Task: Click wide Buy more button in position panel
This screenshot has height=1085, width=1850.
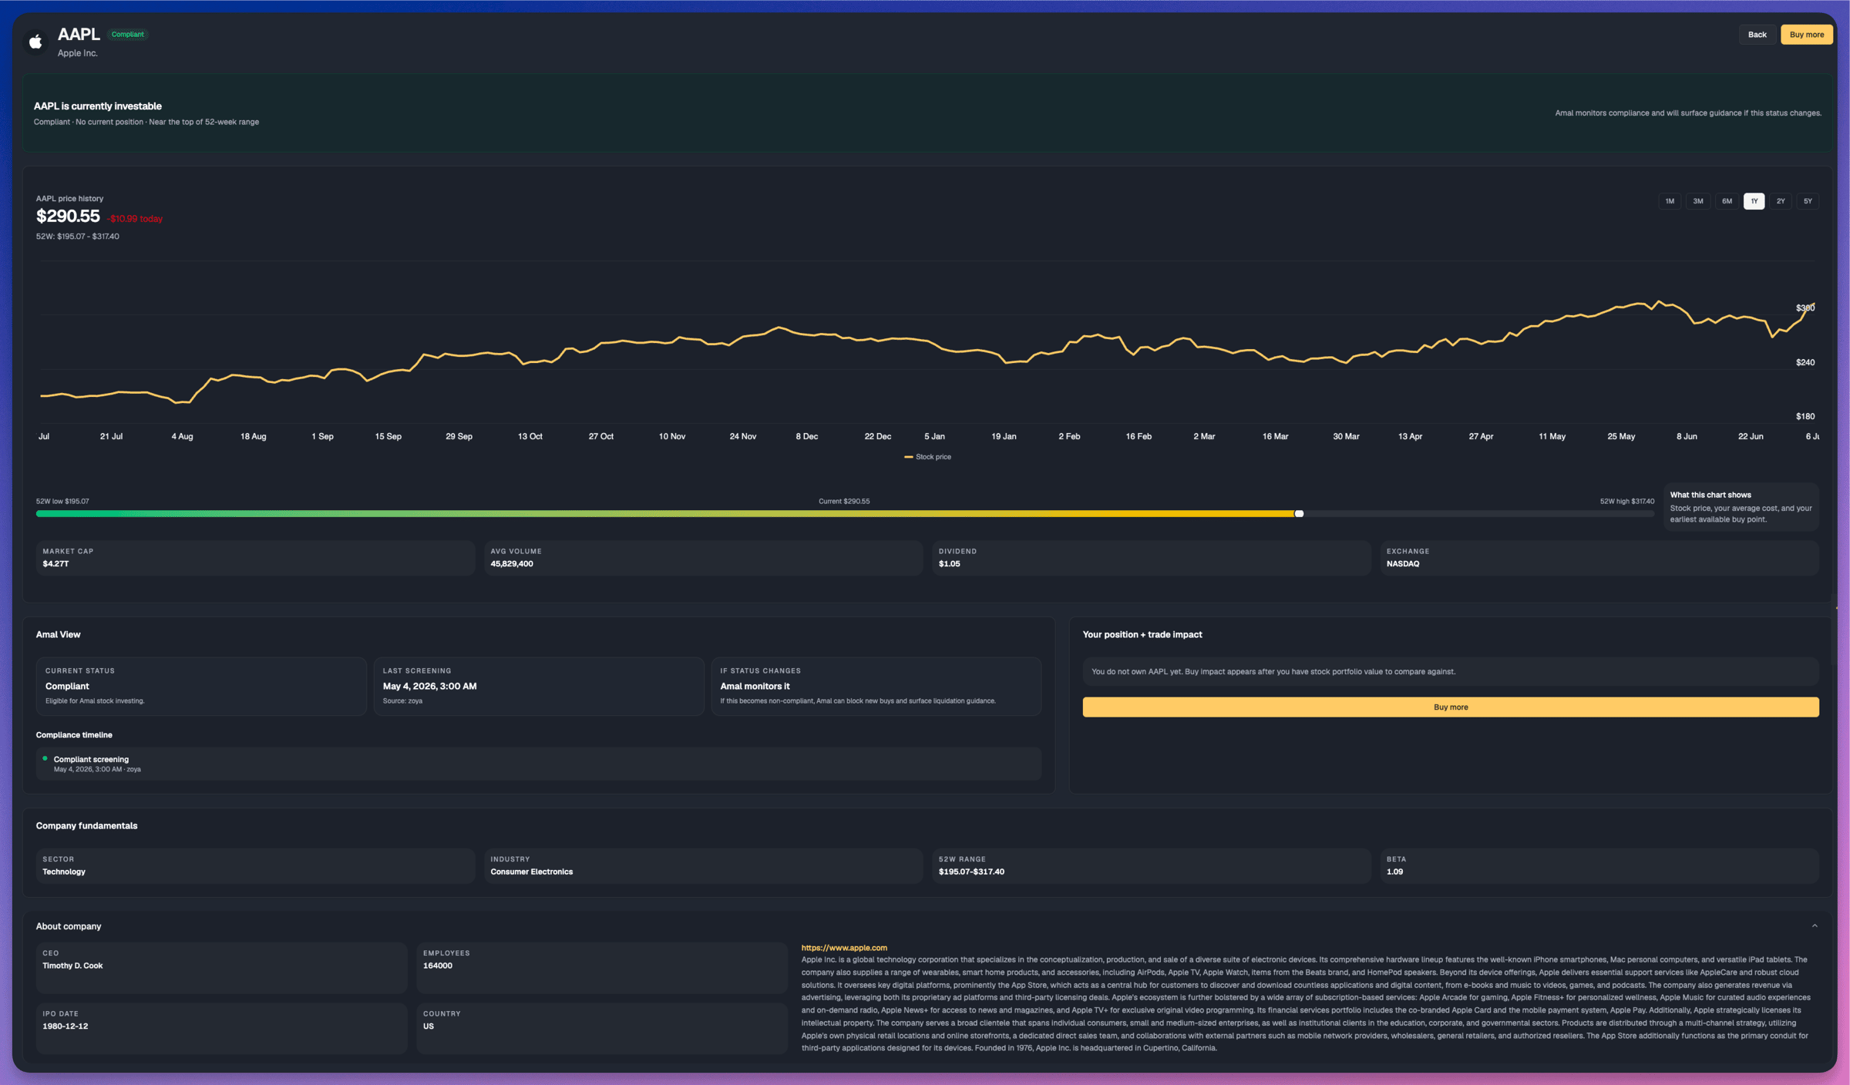Action: (x=1450, y=707)
